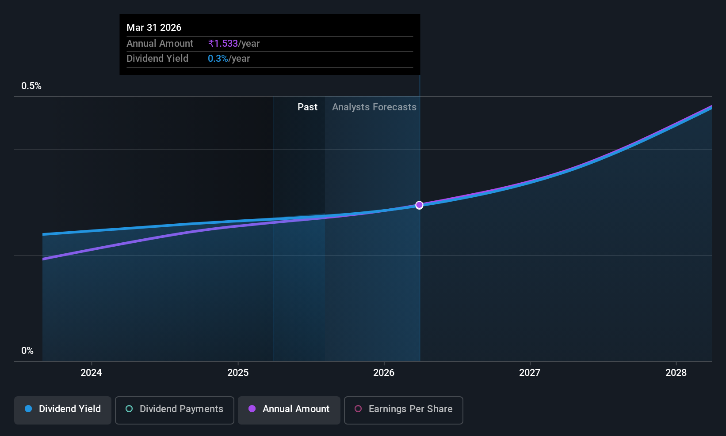The image size is (726, 436).
Task: Click the 2027 x-axis label
Action: click(530, 372)
